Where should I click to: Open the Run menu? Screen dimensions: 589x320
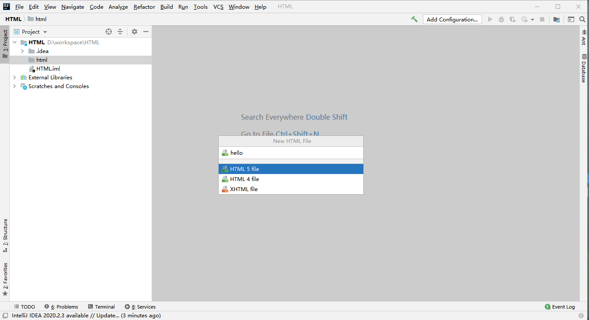click(183, 7)
